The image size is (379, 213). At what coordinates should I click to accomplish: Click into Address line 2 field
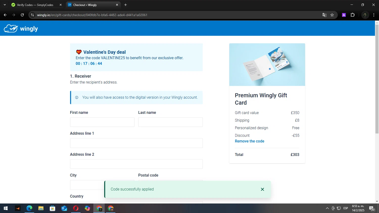click(136, 164)
